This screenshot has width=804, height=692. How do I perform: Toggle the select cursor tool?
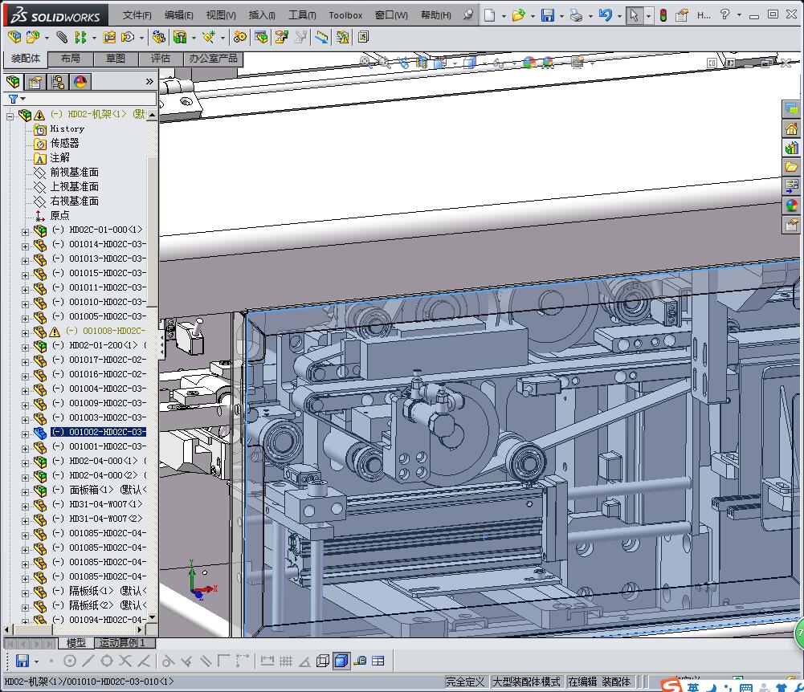635,15
